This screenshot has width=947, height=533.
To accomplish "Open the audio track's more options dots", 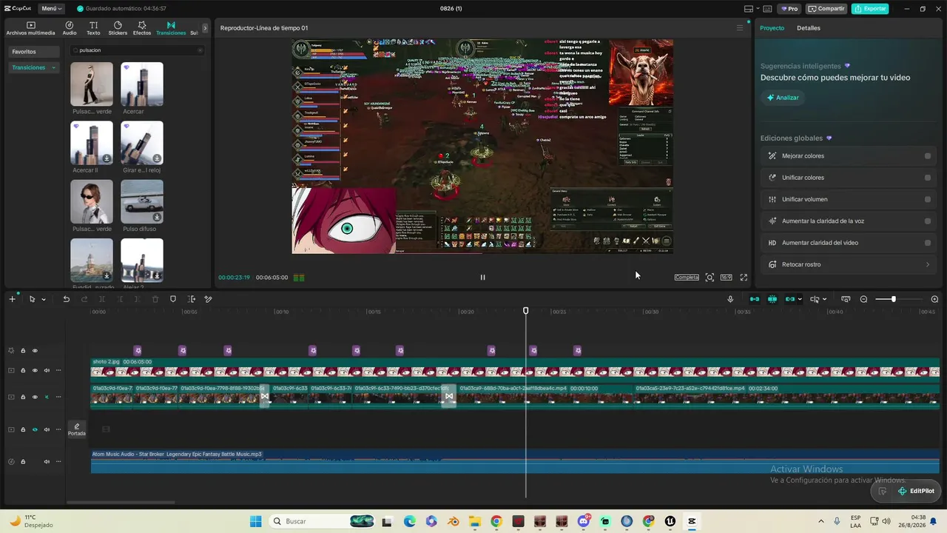I will [x=58, y=462].
